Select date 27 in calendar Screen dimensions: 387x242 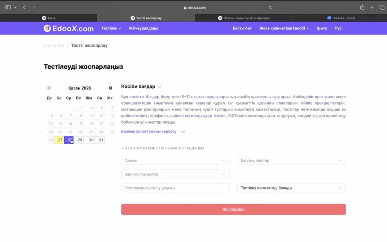point(59,140)
